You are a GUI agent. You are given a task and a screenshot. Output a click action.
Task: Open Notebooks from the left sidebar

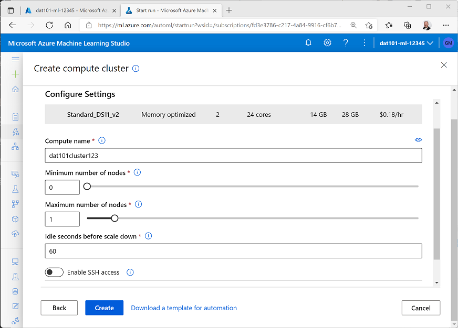pos(15,116)
